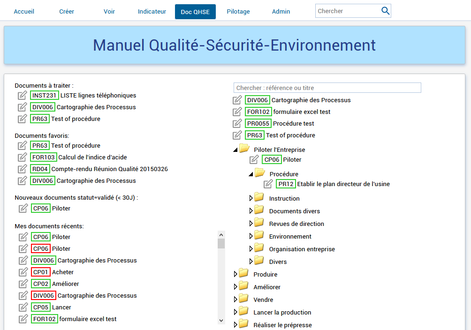This screenshot has height=330, width=471.
Task: Click 'Calcul de l'indice d'acide' title
Action: [x=92, y=157]
